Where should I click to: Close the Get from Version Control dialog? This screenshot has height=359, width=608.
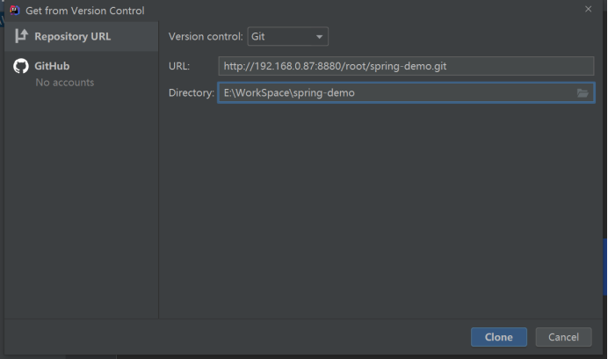588,9
